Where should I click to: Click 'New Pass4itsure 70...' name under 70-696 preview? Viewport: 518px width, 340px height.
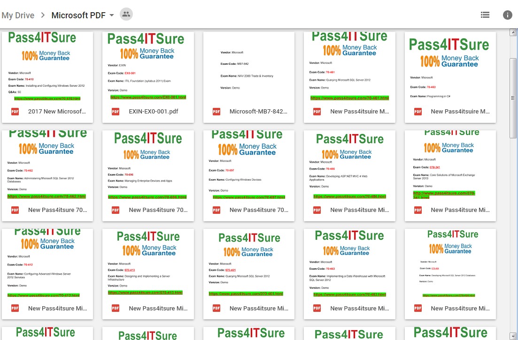click(x=158, y=210)
